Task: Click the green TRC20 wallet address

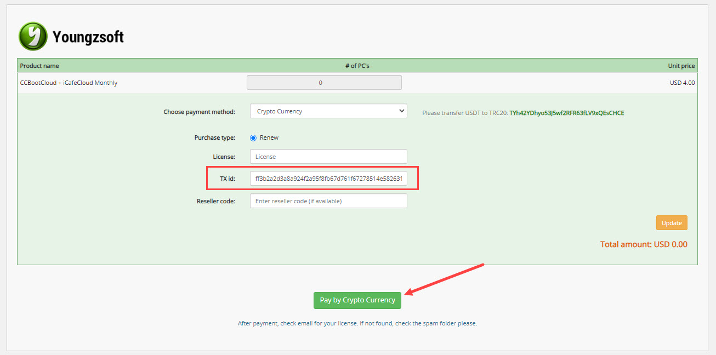Action: click(566, 113)
